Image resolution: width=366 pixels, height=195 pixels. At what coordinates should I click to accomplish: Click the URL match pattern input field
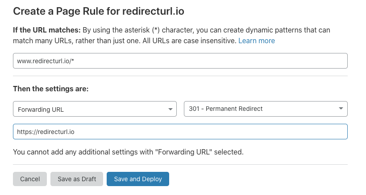180,61
